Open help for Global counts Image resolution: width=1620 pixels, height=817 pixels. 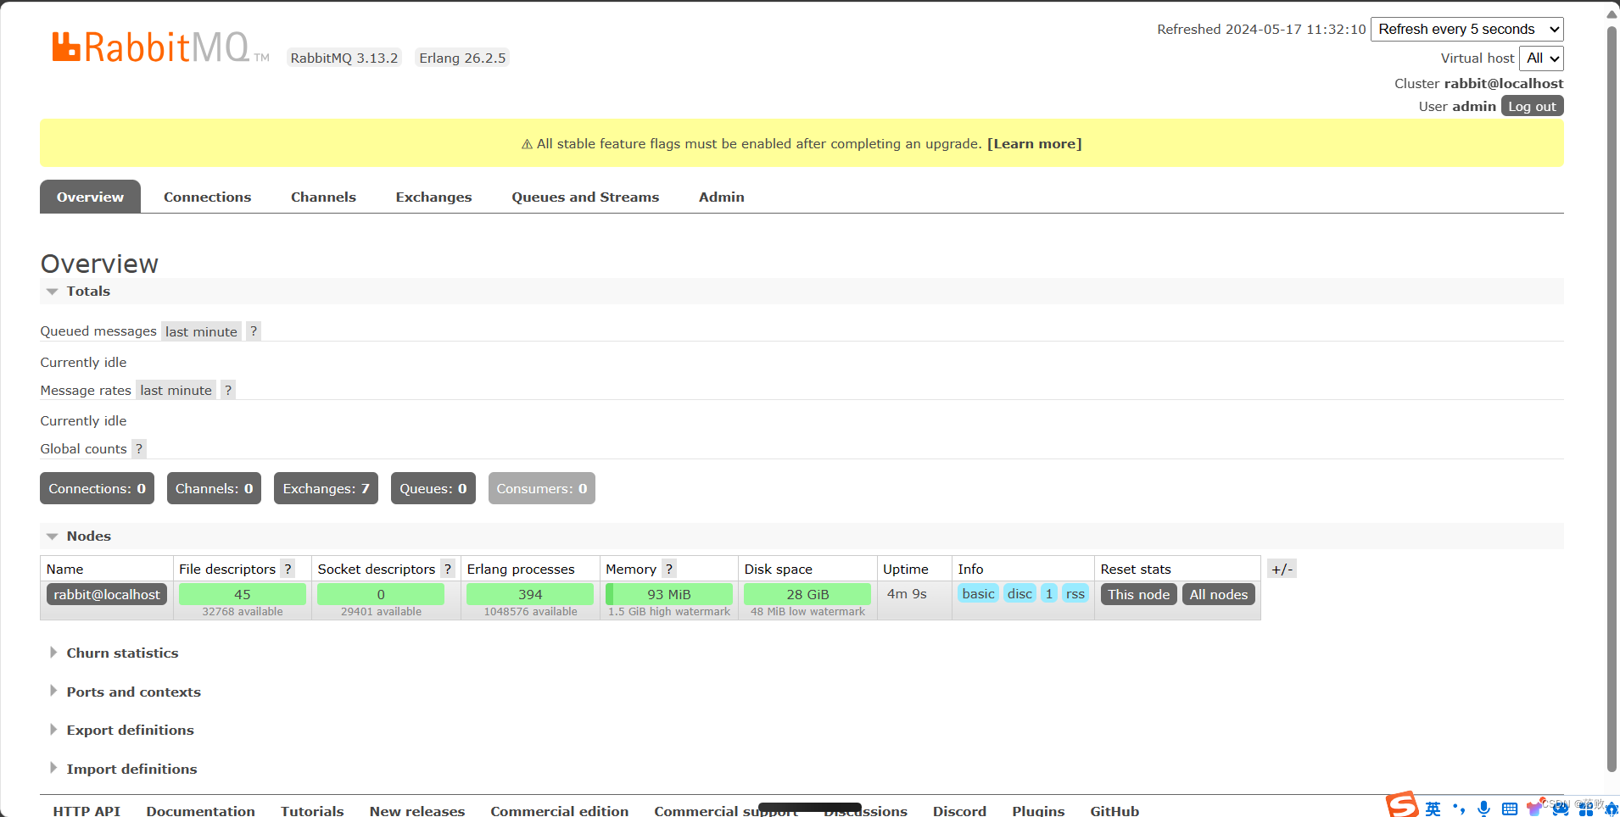(x=139, y=448)
